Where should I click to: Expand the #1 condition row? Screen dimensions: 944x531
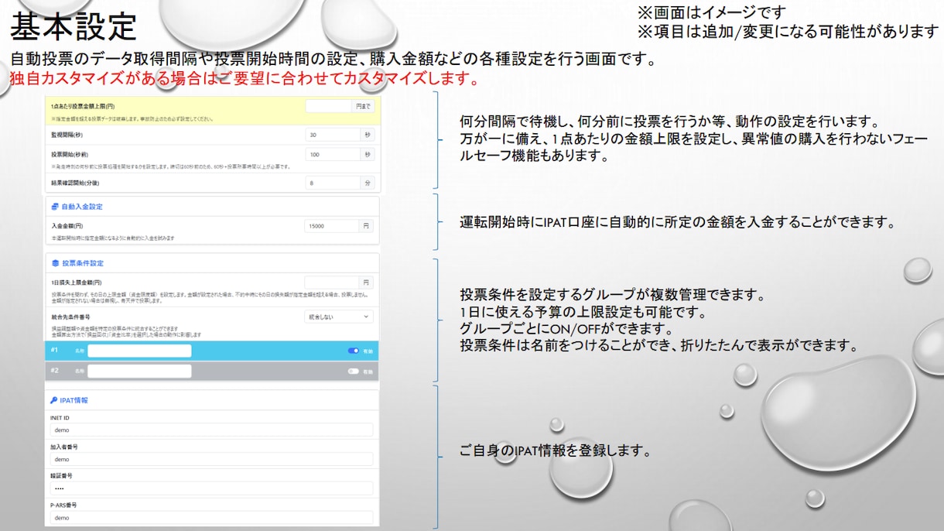click(x=211, y=351)
